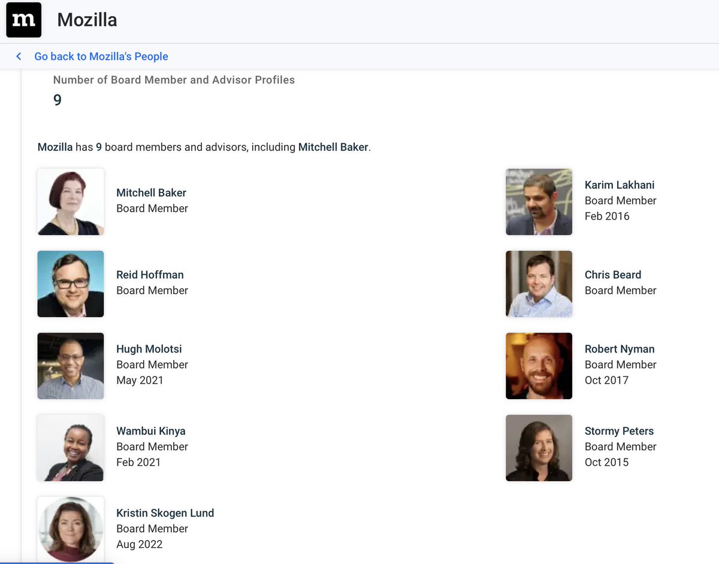Open the photo beside Stormy Peters

click(539, 448)
